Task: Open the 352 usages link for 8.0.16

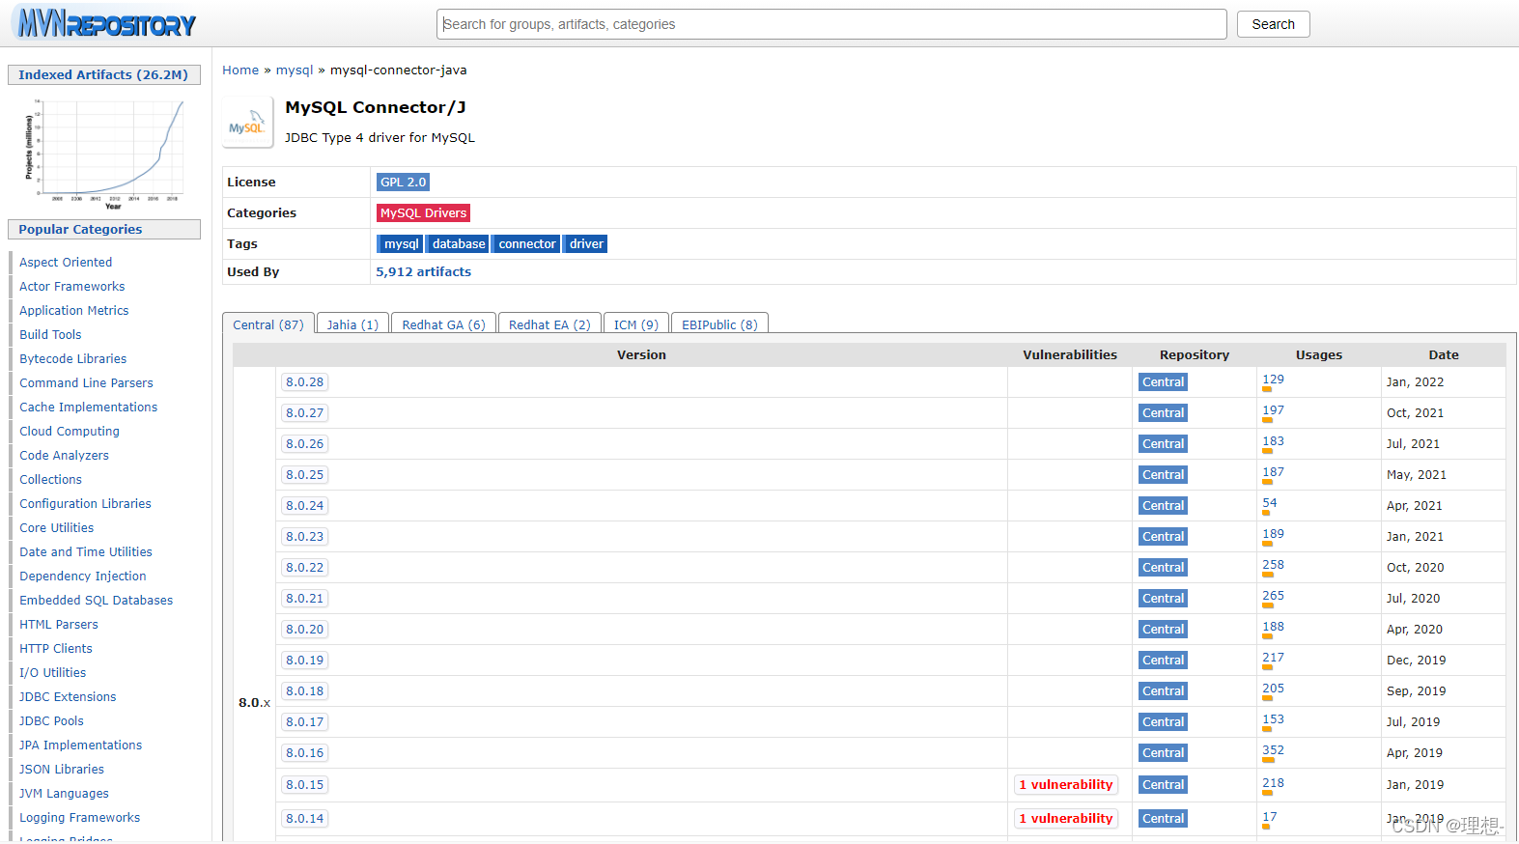Action: click(x=1273, y=750)
